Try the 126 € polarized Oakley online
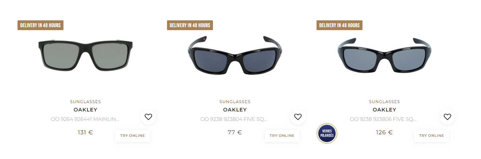The height and width of the screenshot is (159, 481). pyautogui.click(x=431, y=136)
